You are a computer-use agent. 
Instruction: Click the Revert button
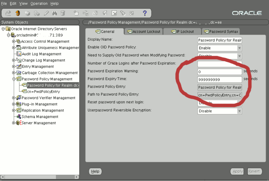coord(255,171)
